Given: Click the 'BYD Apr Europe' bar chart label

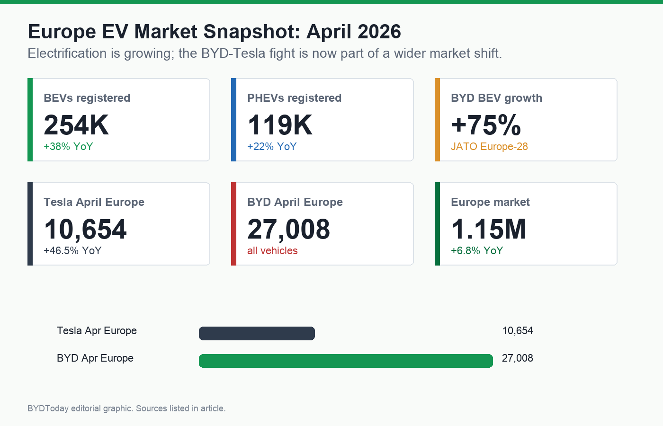Looking at the screenshot, I should pos(95,358).
